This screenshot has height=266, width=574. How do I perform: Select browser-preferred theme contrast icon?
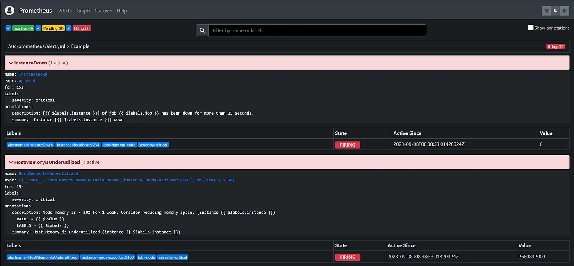565,11
